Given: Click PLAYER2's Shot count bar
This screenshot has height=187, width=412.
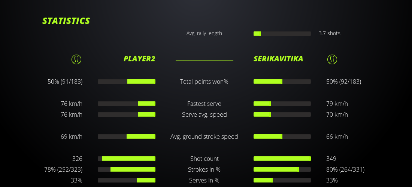Looking at the screenshot, I should click(127, 159).
